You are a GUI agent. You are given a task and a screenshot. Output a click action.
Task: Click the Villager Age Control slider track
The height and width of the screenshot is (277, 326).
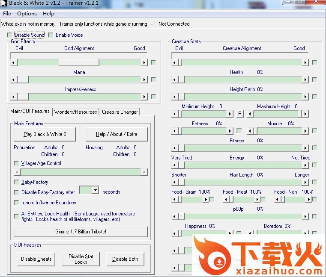coord(81,172)
